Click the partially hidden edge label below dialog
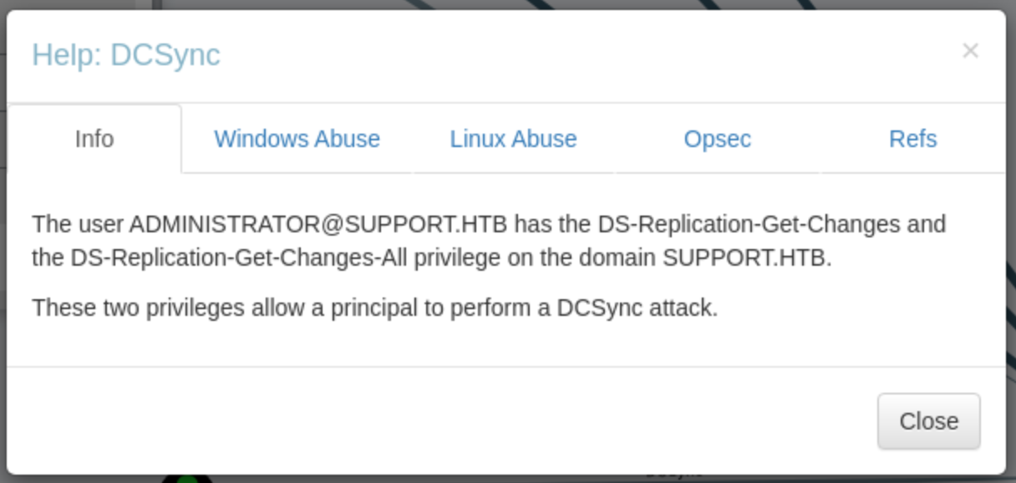Image resolution: width=1016 pixels, height=483 pixels. click(673, 477)
